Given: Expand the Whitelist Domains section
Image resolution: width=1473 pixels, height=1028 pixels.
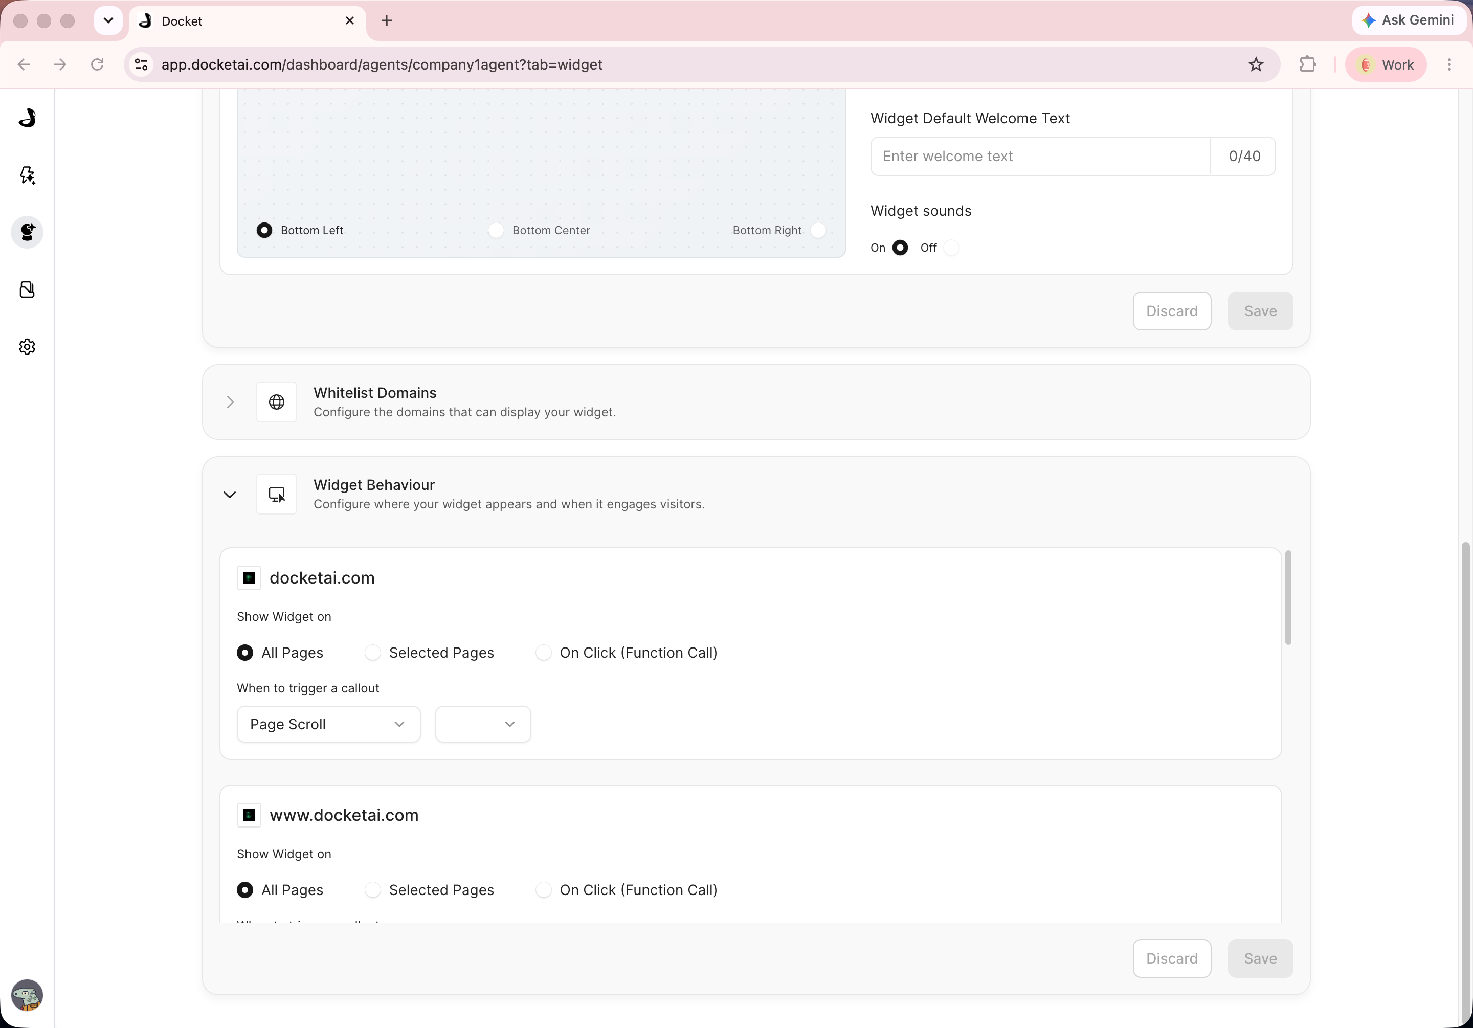Looking at the screenshot, I should [230, 401].
